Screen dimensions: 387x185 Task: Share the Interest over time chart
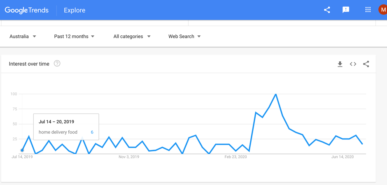(366, 64)
